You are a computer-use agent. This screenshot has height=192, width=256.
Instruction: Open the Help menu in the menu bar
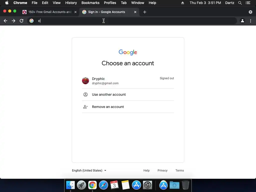(152, 3)
